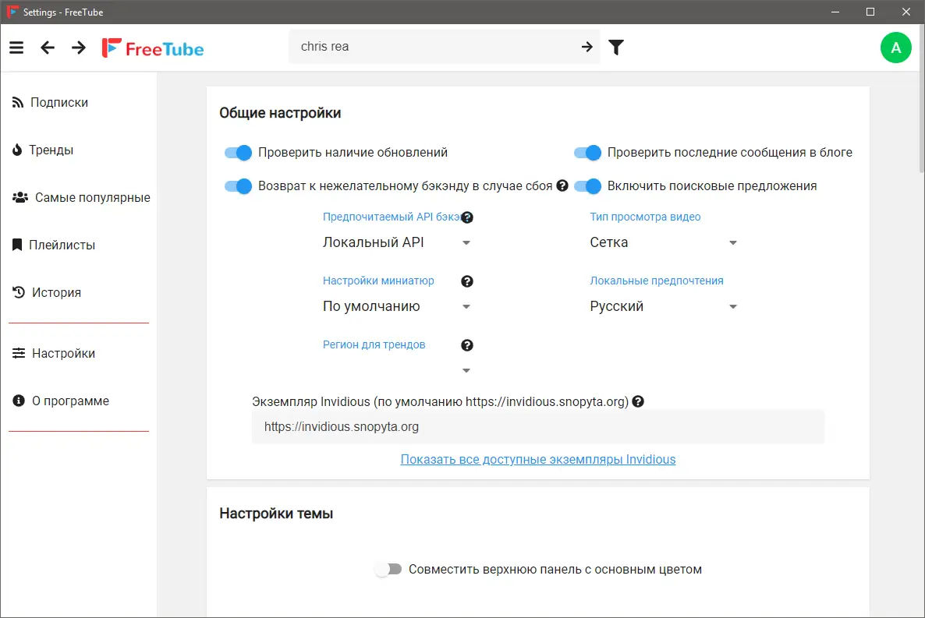Open the hamburger menu
The image size is (925, 618).
pyautogui.click(x=16, y=48)
